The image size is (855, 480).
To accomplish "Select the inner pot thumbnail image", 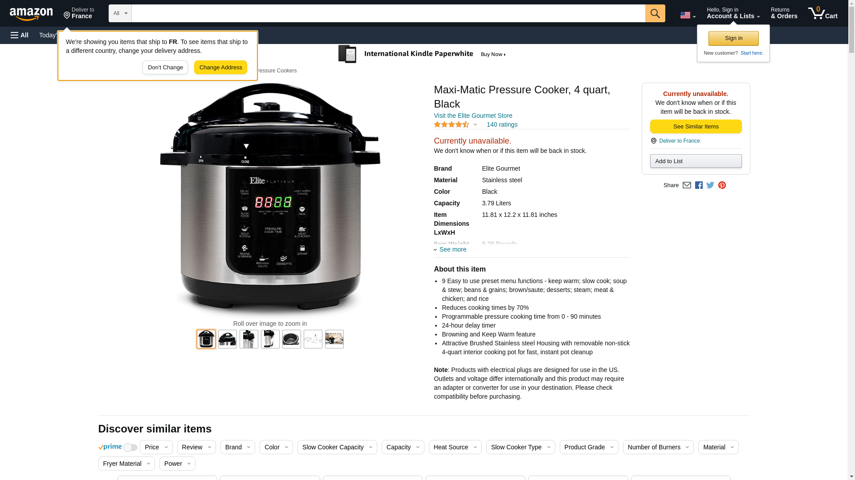I will point(292,339).
